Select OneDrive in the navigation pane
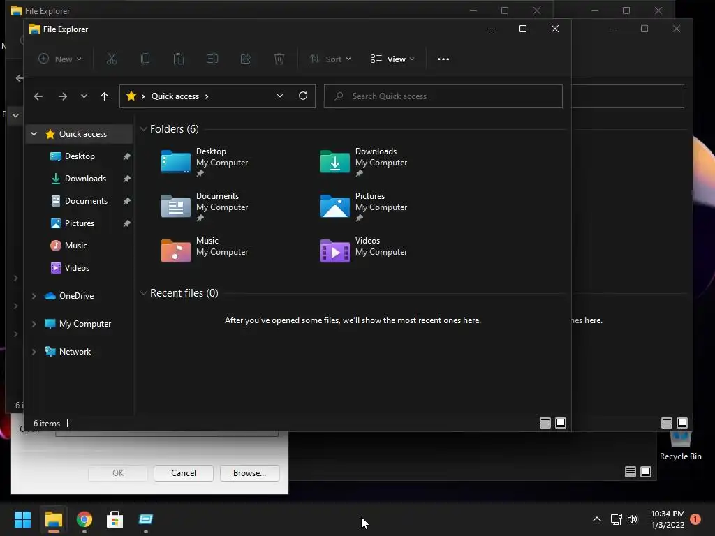Screen dimensions: 715x536 click(x=76, y=296)
